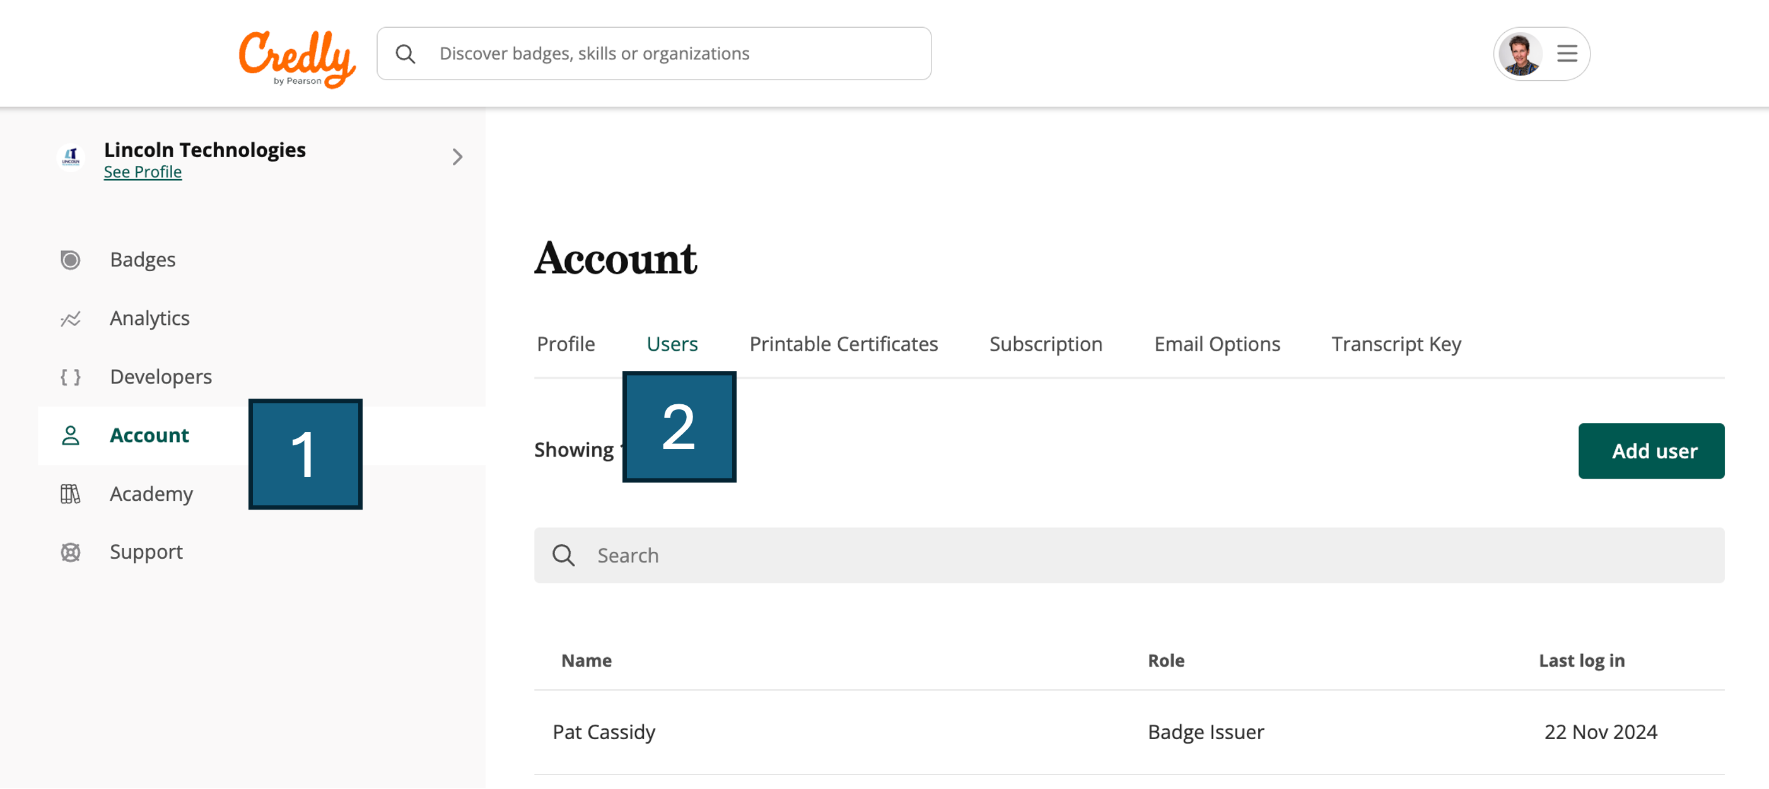Click the Last log in column header

[x=1582, y=660]
